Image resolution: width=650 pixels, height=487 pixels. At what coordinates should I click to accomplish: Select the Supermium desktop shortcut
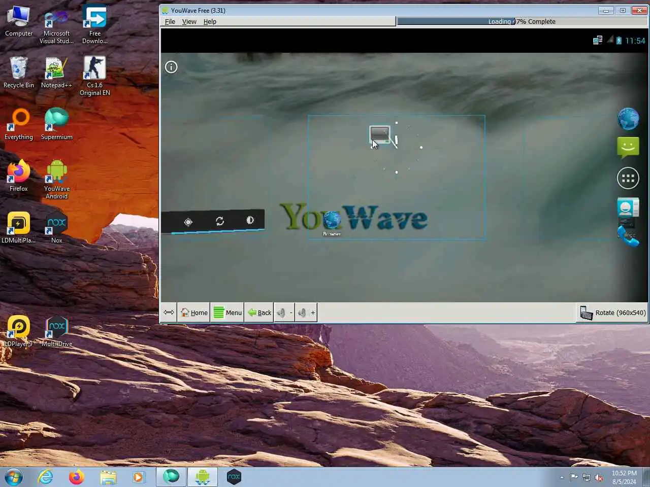coord(56,124)
